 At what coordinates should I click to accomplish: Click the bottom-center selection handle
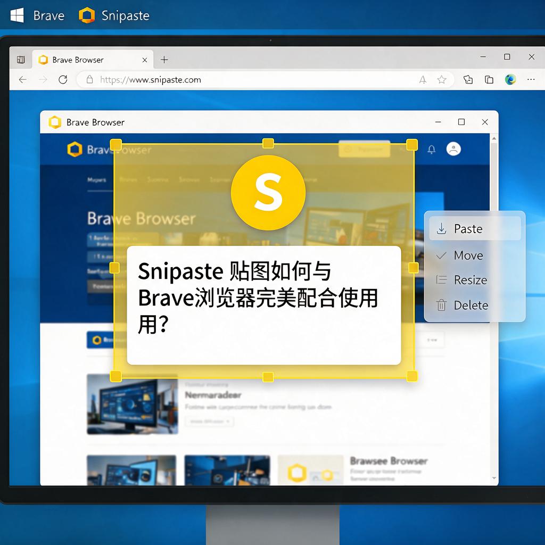268,377
